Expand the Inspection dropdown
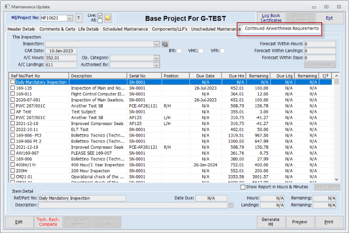 click(157, 44)
